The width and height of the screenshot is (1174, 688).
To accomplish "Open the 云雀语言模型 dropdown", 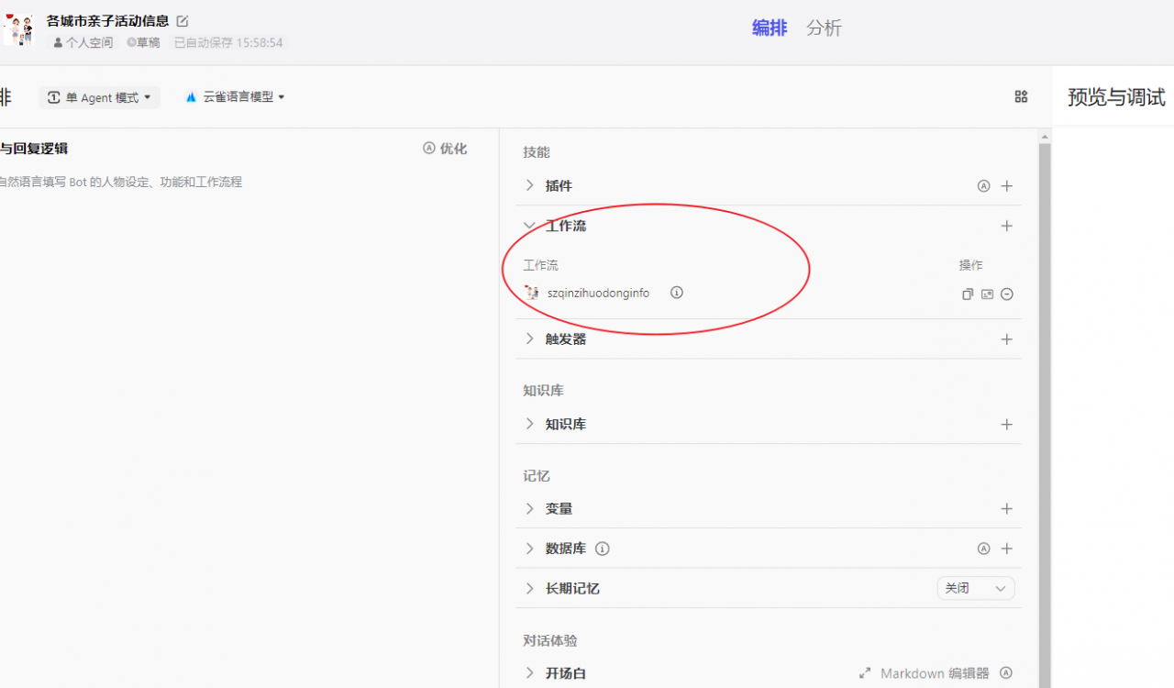I will [x=236, y=96].
